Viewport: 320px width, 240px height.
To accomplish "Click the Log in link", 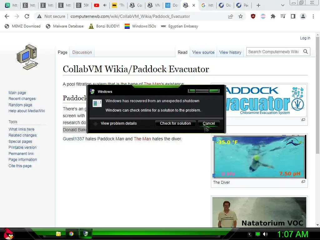I will pyautogui.click(x=305, y=38).
